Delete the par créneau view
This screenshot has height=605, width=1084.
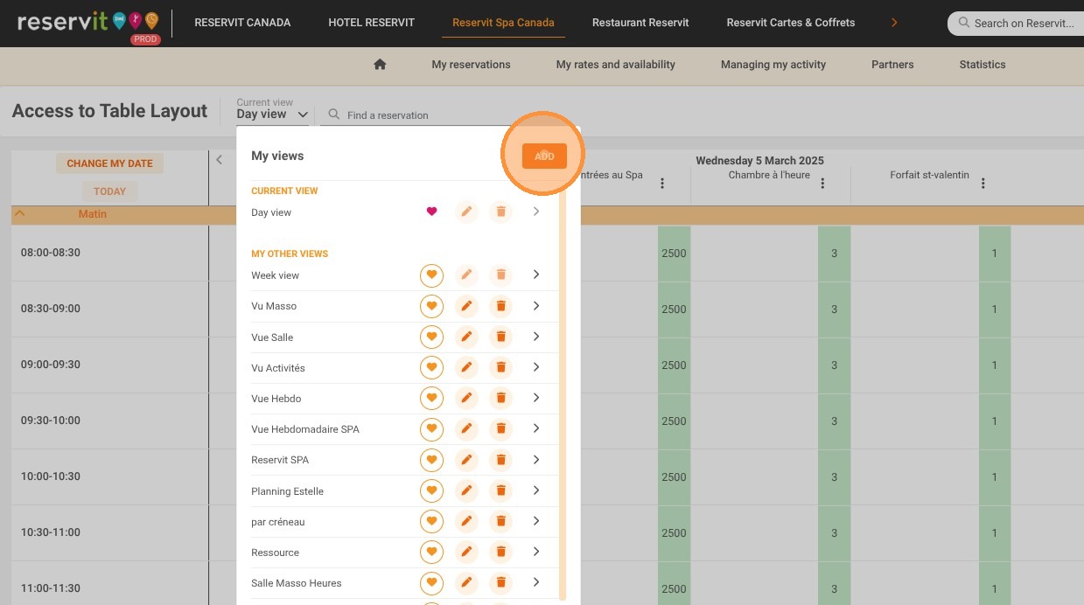(501, 521)
